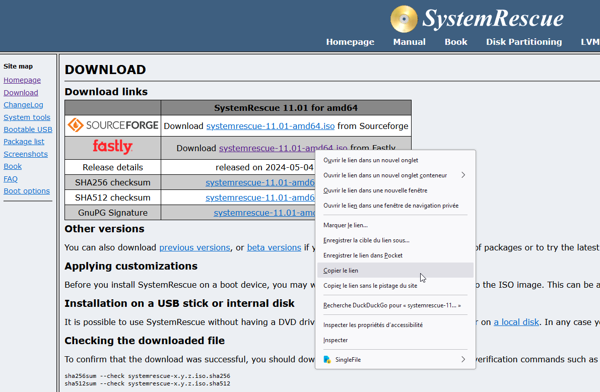This screenshot has width=600, height=392.
Task: Click the SystemRescue site title text
Action: click(x=493, y=18)
